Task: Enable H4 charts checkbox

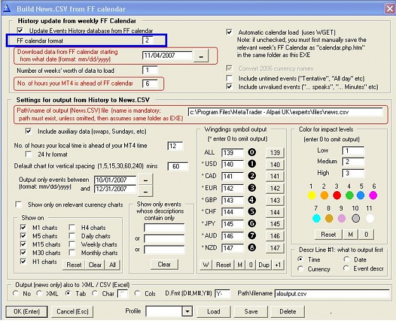Action: (x=72, y=227)
